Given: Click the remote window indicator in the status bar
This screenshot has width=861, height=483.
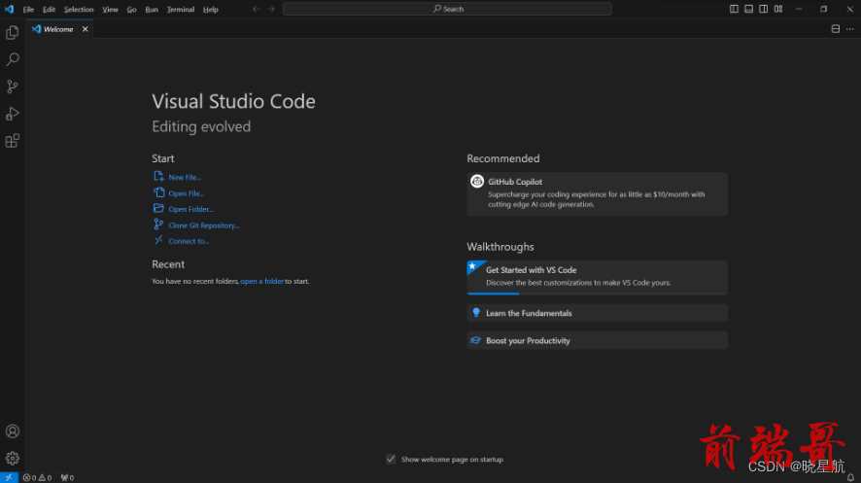Looking at the screenshot, I should (9, 477).
